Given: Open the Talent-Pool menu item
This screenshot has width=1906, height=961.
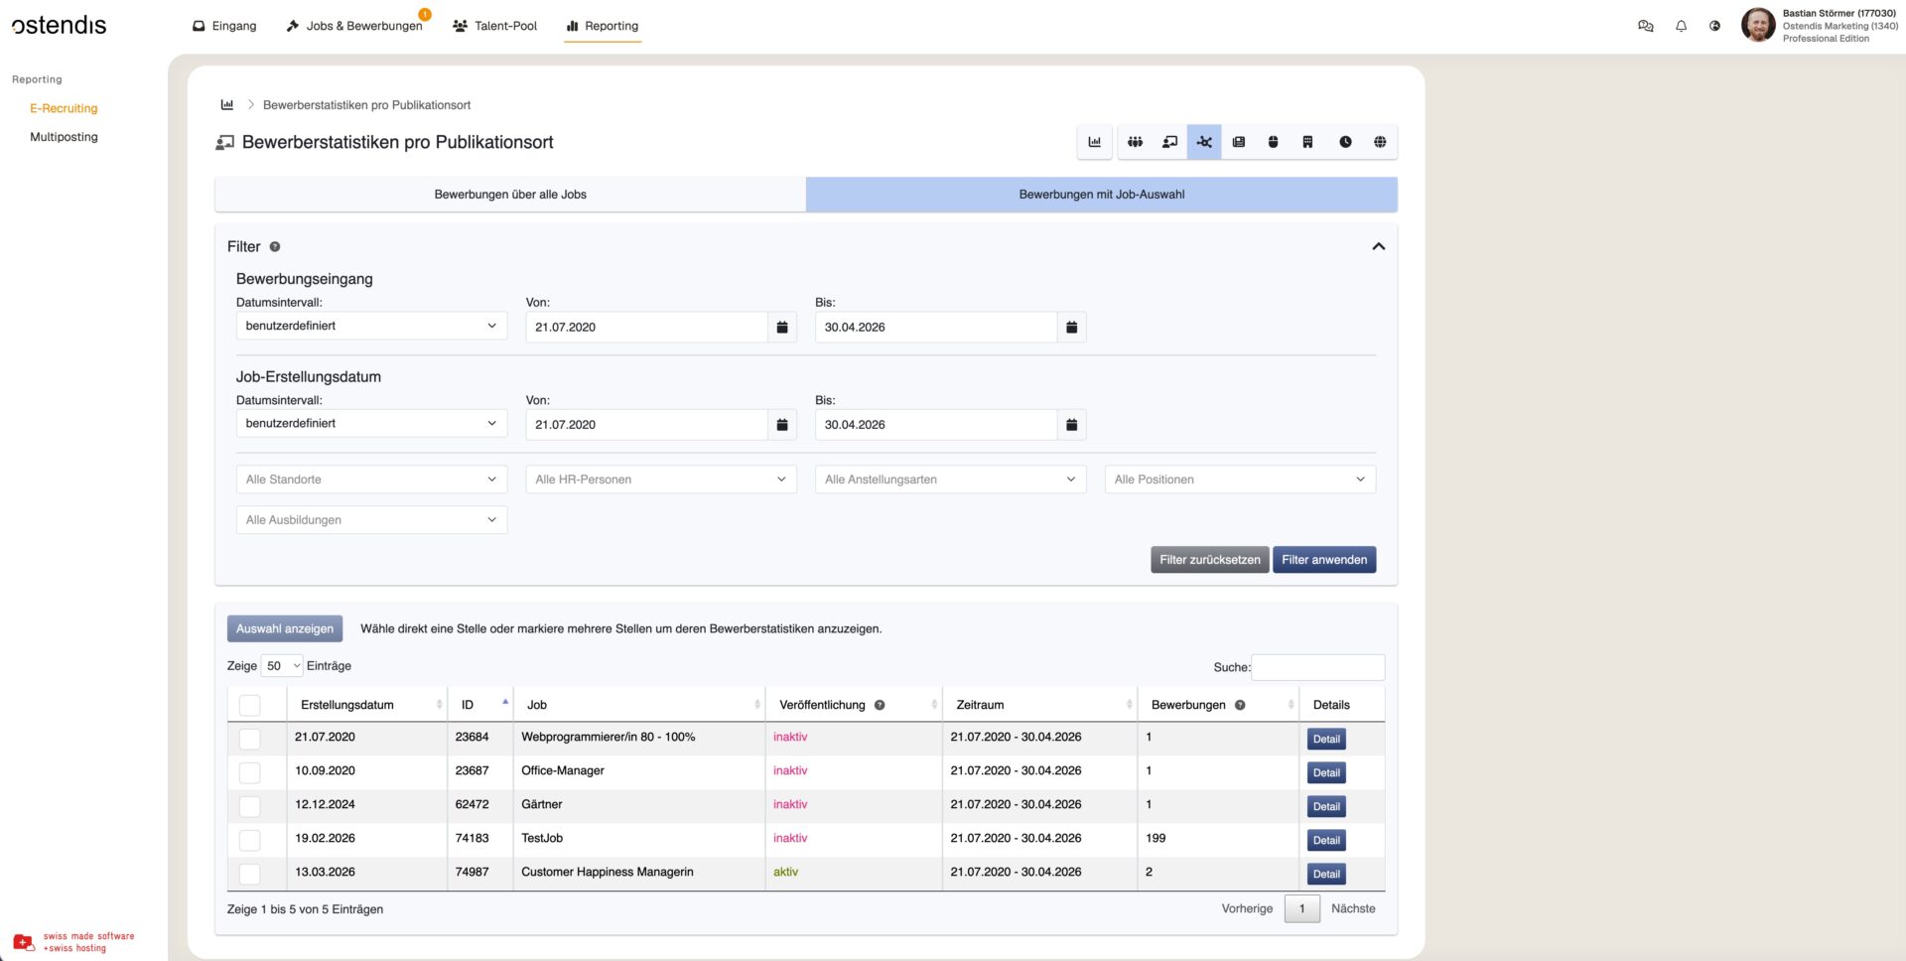Looking at the screenshot, I should pyautogui.click(x=494, y=26).
